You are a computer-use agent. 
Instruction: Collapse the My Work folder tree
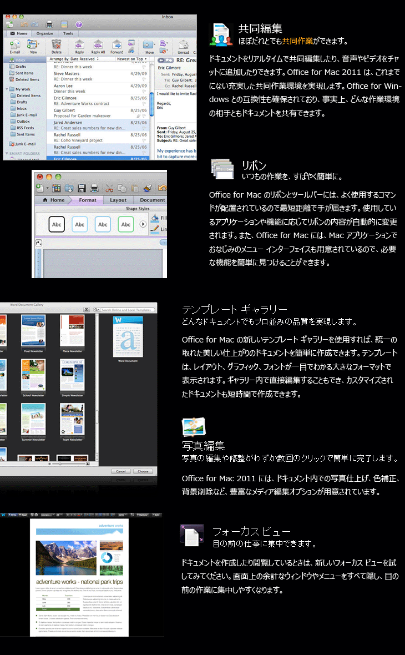pos(7,89)
